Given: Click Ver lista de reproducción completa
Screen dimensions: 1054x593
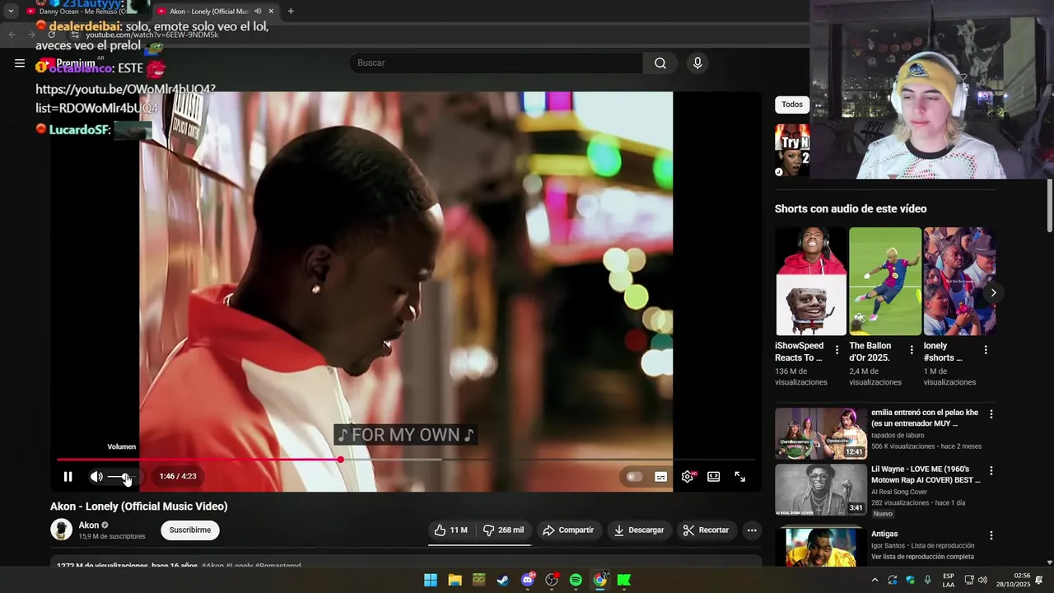Looking at the screenshot, I should point(922,557).
